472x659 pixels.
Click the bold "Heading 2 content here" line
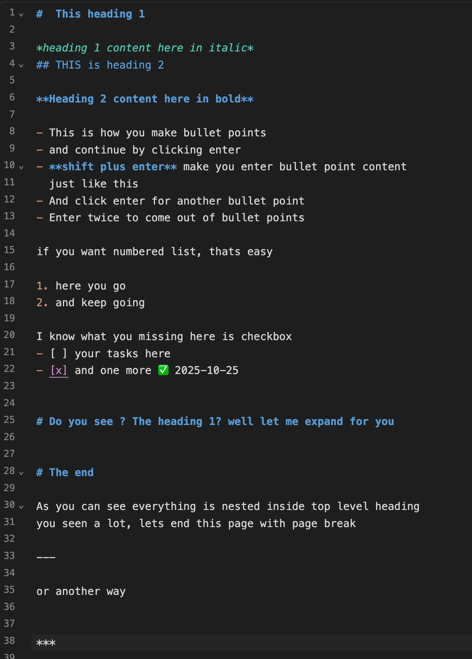tap(145, 99)
